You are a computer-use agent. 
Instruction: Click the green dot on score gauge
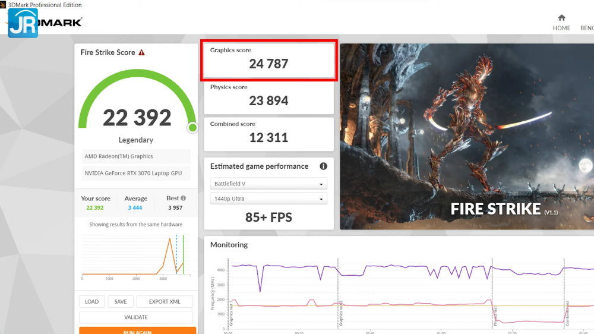(x=192, y=128)
